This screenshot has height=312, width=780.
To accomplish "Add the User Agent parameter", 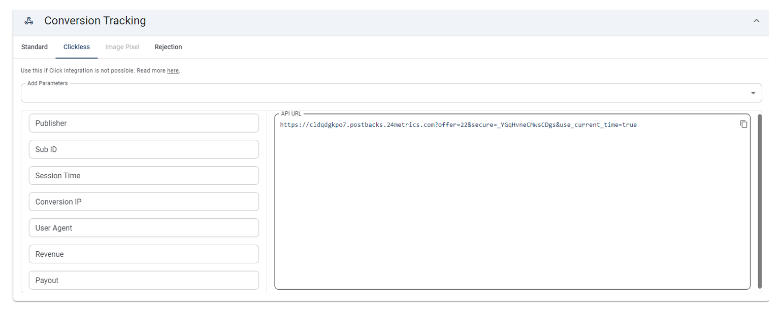I will point(144,228).
